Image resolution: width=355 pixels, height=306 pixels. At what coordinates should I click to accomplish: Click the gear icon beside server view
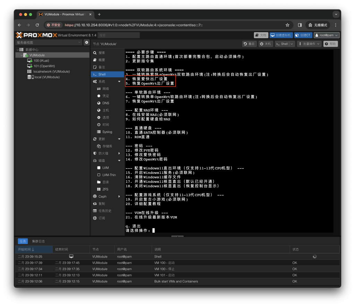tap(87, 42)
